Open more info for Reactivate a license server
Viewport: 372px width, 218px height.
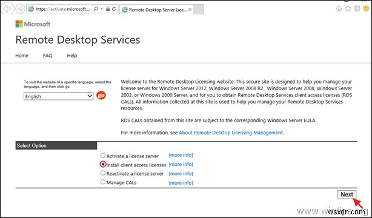coord(181,173)
